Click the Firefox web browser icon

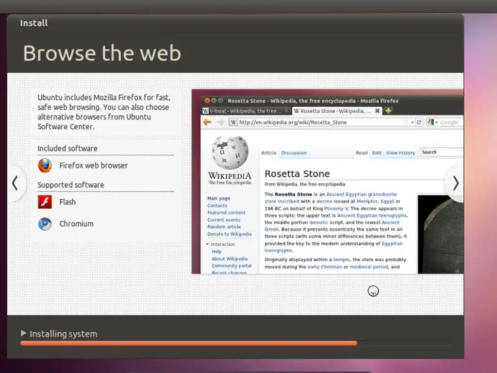pos(45,166)
